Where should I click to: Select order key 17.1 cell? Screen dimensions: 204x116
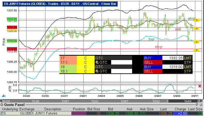(68, 62)
